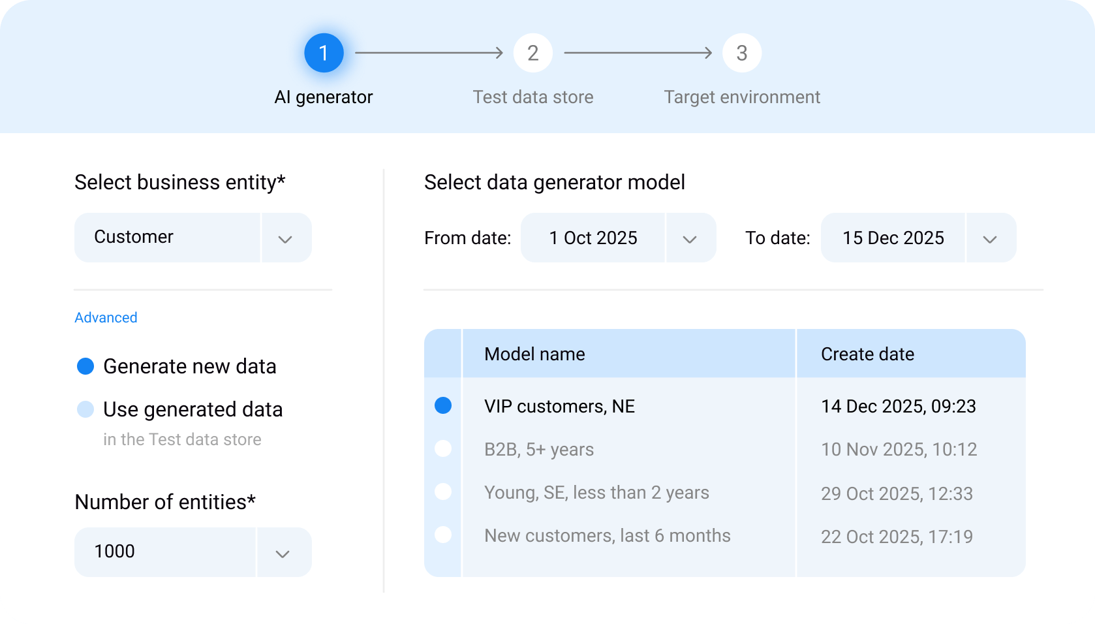Click in the Test data store caption
1095x624 pixels.
click(182, 439)
